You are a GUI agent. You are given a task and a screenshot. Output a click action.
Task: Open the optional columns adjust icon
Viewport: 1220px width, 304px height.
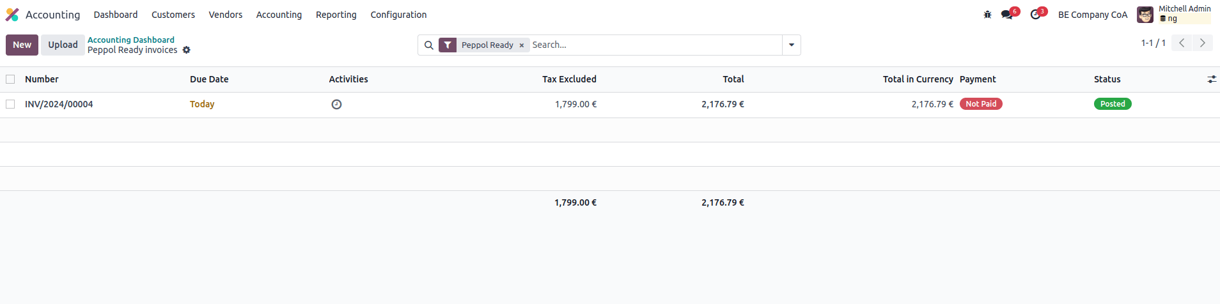1211,79
